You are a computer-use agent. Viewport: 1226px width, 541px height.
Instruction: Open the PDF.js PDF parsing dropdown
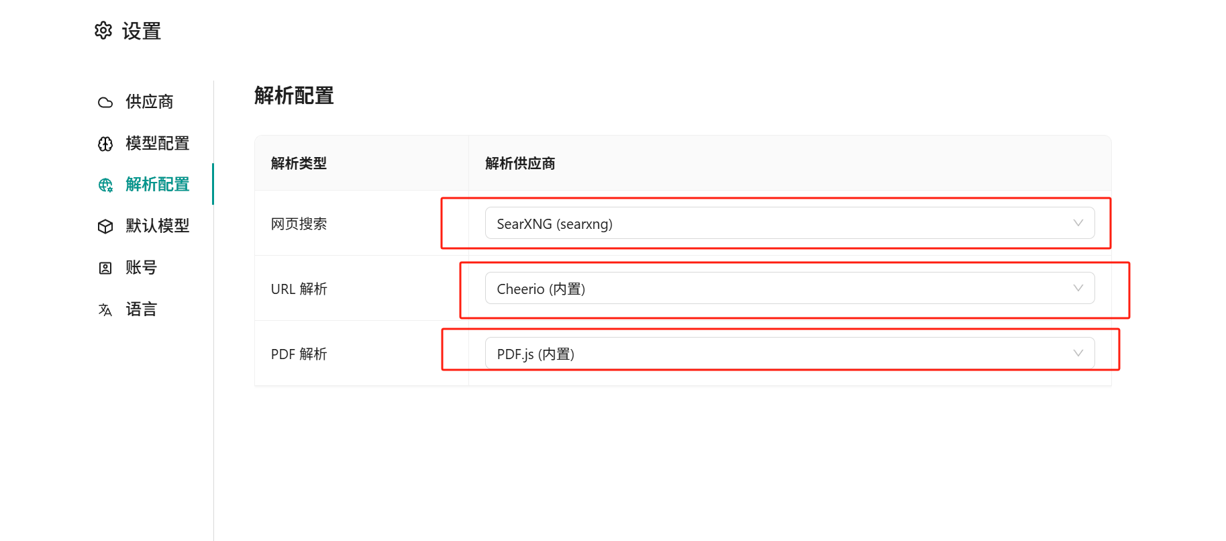(778, 354)
